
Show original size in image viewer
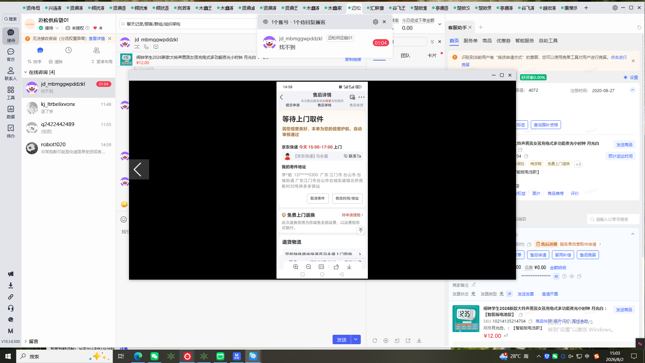(x=321, y=267)
